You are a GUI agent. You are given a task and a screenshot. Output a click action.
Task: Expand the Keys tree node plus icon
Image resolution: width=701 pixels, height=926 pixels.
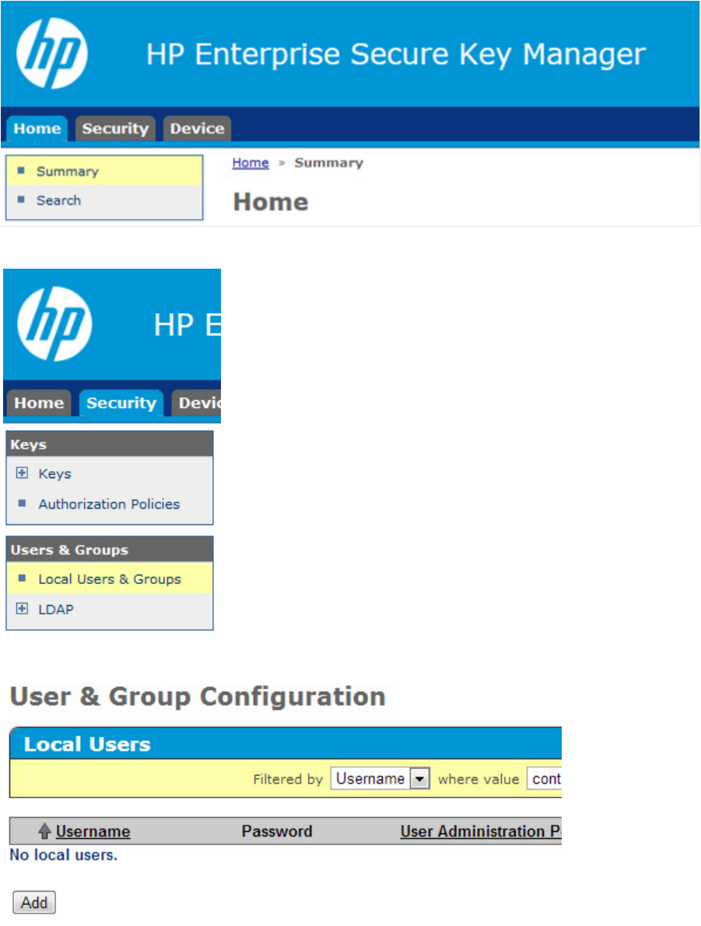(22, 473)
